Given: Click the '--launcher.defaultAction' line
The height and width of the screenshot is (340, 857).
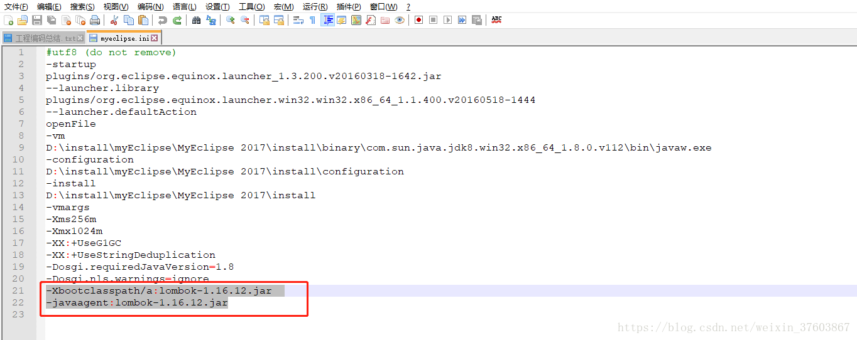Looking at the screenshot, I should 121,112.
